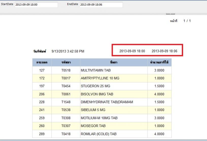Click canister number 260 in the table
This screenshot has height=141, width=207.
tap(42, 126)
